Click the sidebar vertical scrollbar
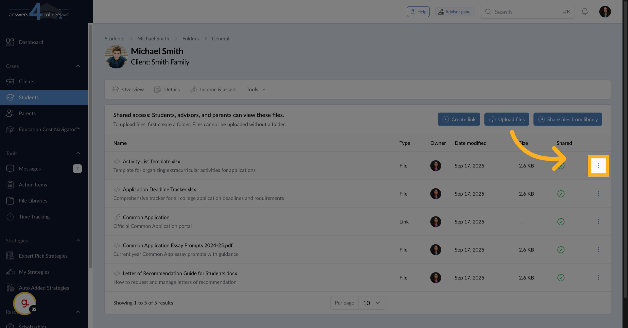This screenshot has height=328, width=628. click(90, 147)
